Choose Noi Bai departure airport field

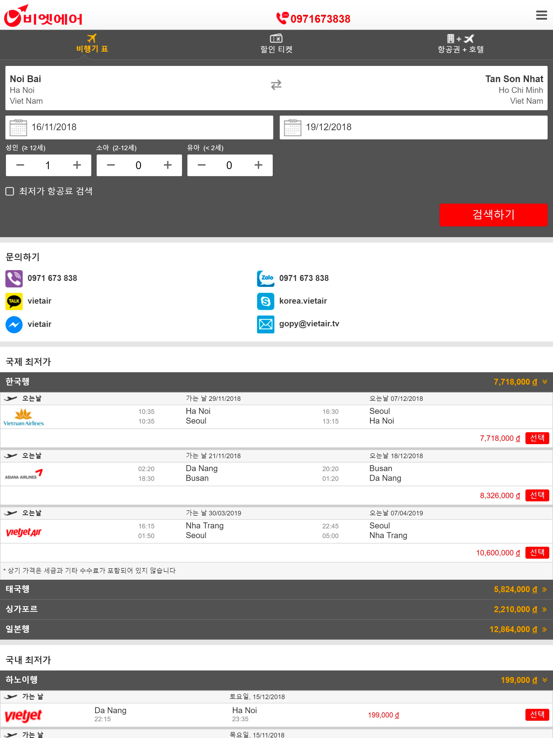[26, 89]
